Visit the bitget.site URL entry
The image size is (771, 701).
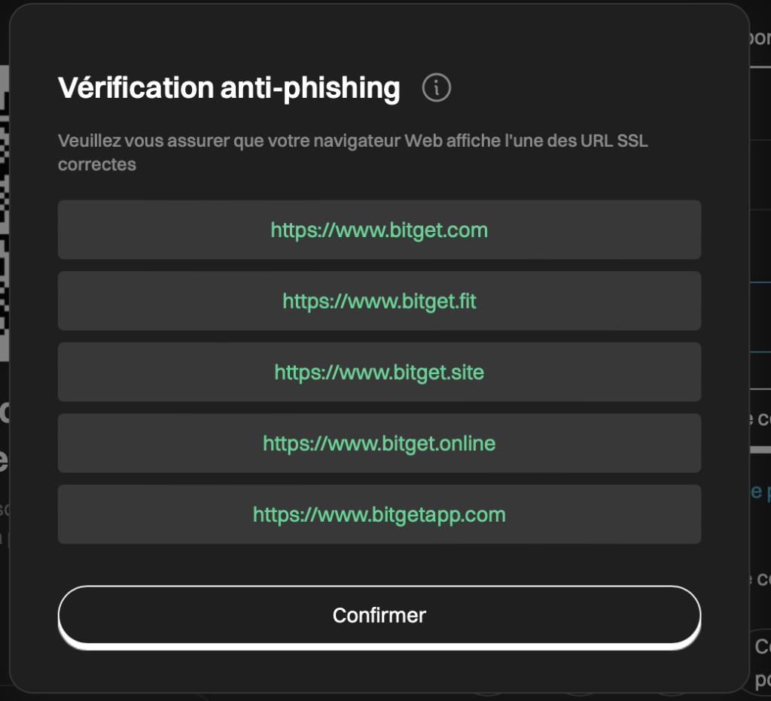coord(379,372)
